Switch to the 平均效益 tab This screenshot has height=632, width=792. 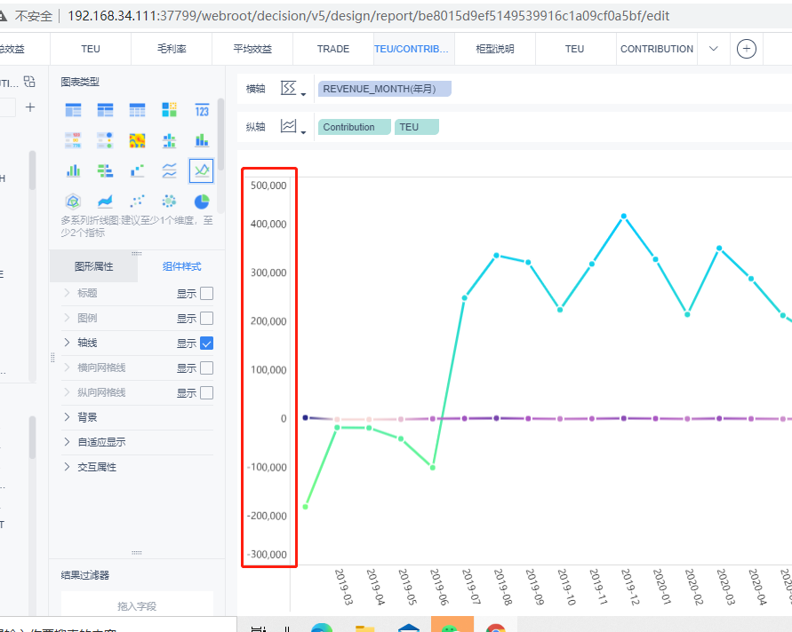[252, 49]
